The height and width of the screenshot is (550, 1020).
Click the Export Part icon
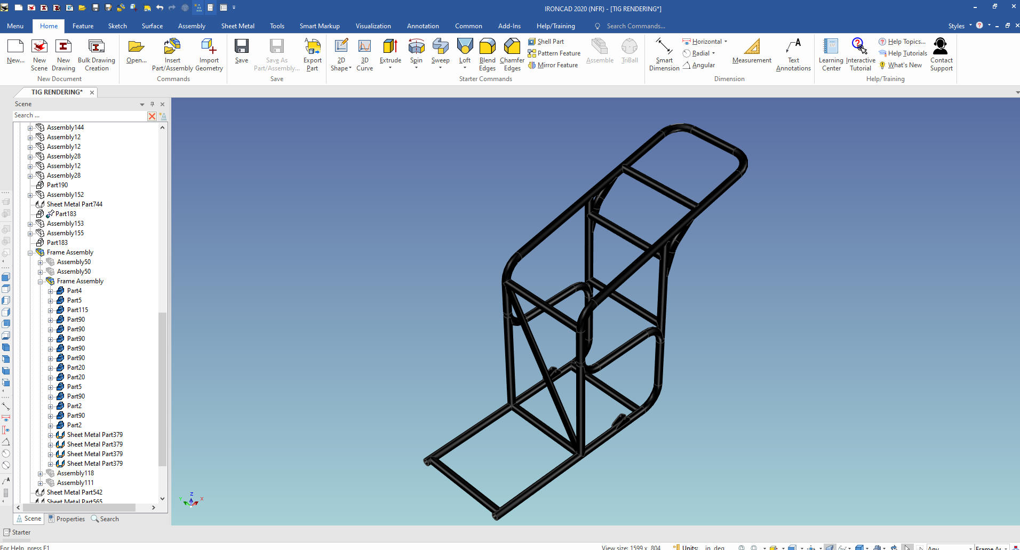pos(312,47)
